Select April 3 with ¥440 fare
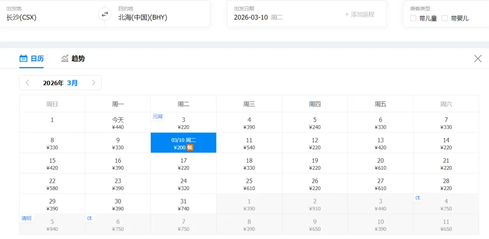Image resolution: width=489 pixels, height=239 pixels. [380, 204]
